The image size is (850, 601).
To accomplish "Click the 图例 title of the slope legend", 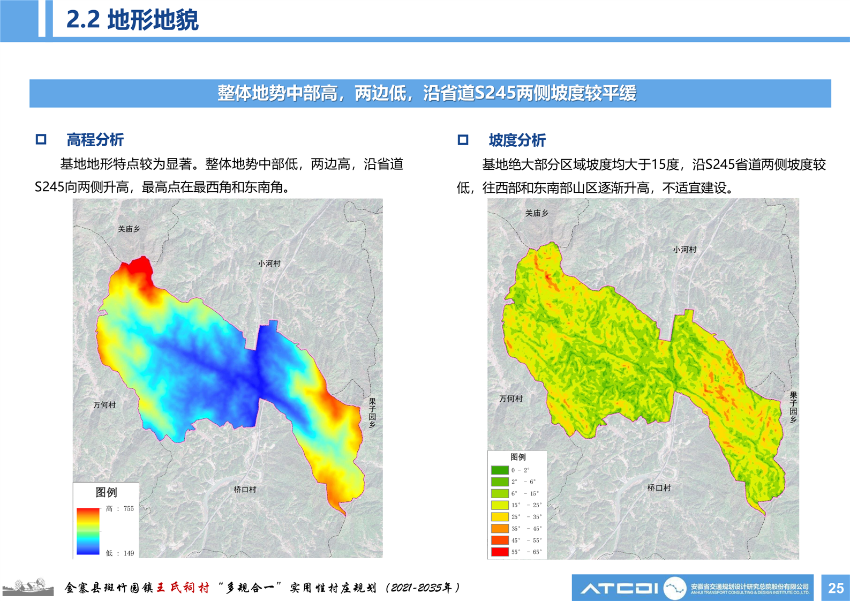I will click(x=518, y=457).
